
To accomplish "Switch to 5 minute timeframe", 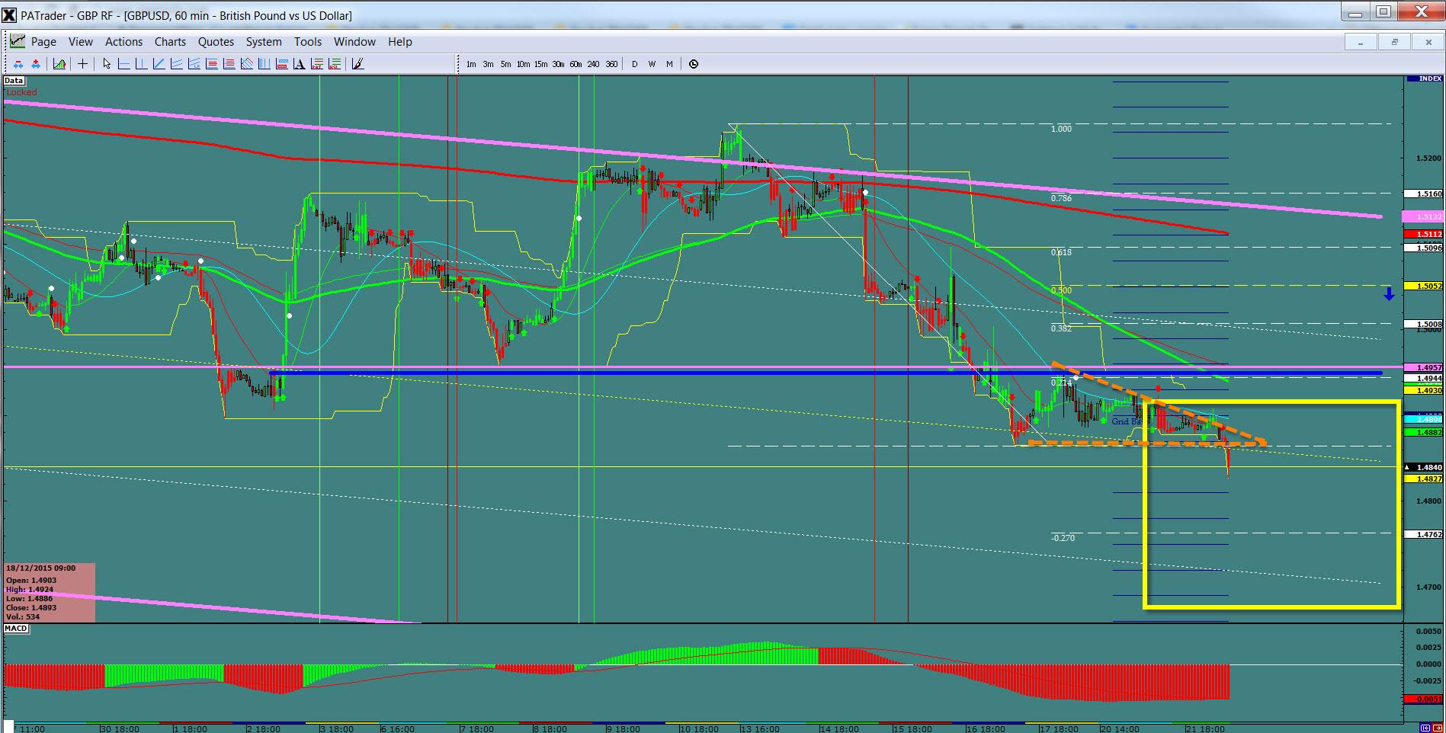I will [505, 64].
